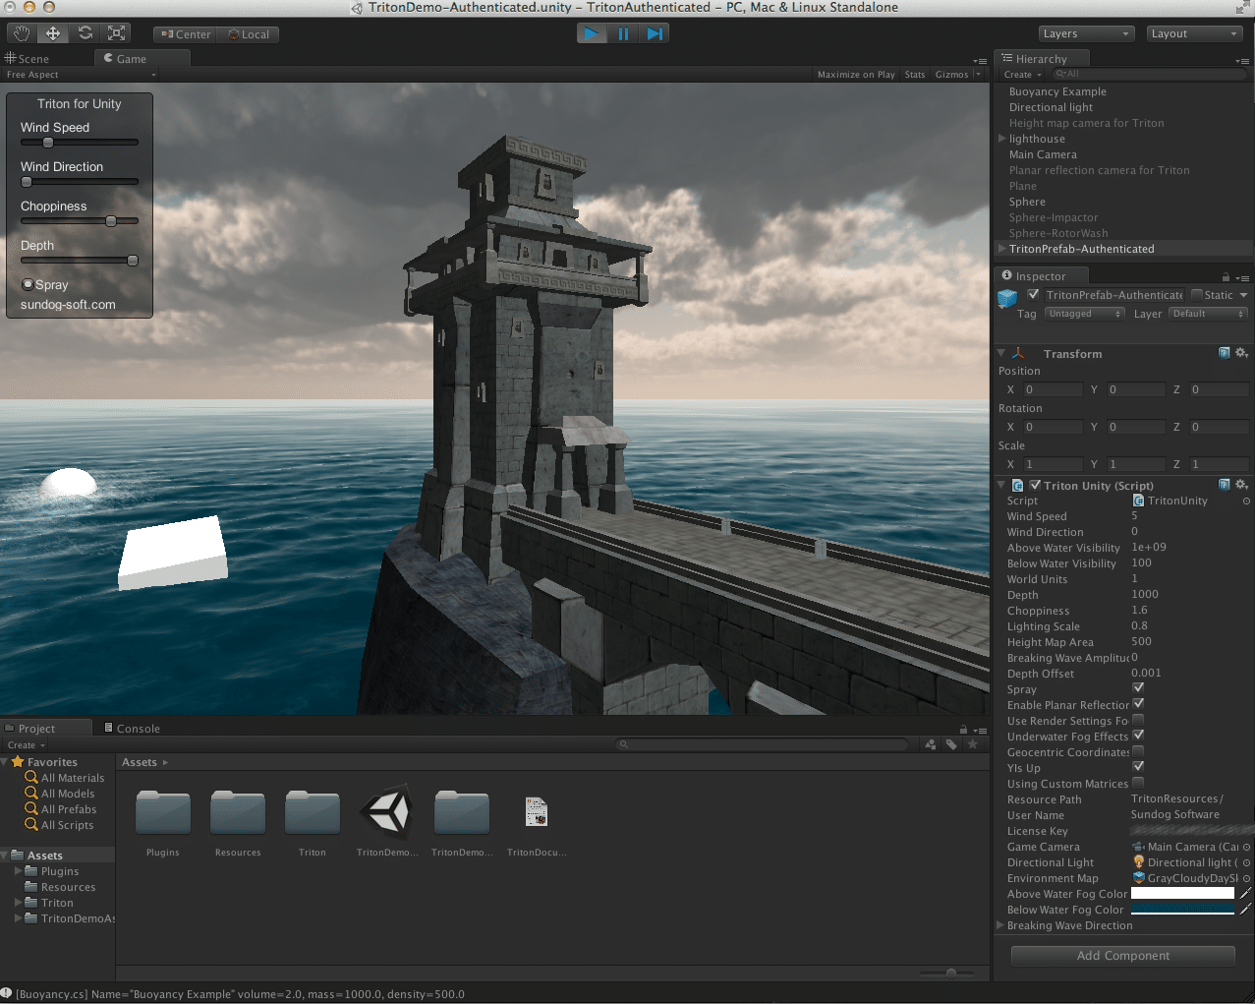Select the Move tool
The width and height of the screenshot is (1255, 1004).
click(53, 33)
